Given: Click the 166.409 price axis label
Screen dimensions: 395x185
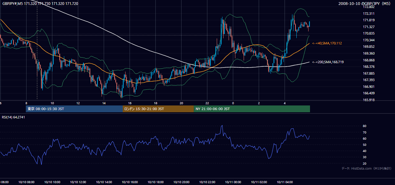Looking at the screenshot, I should 369,93.
